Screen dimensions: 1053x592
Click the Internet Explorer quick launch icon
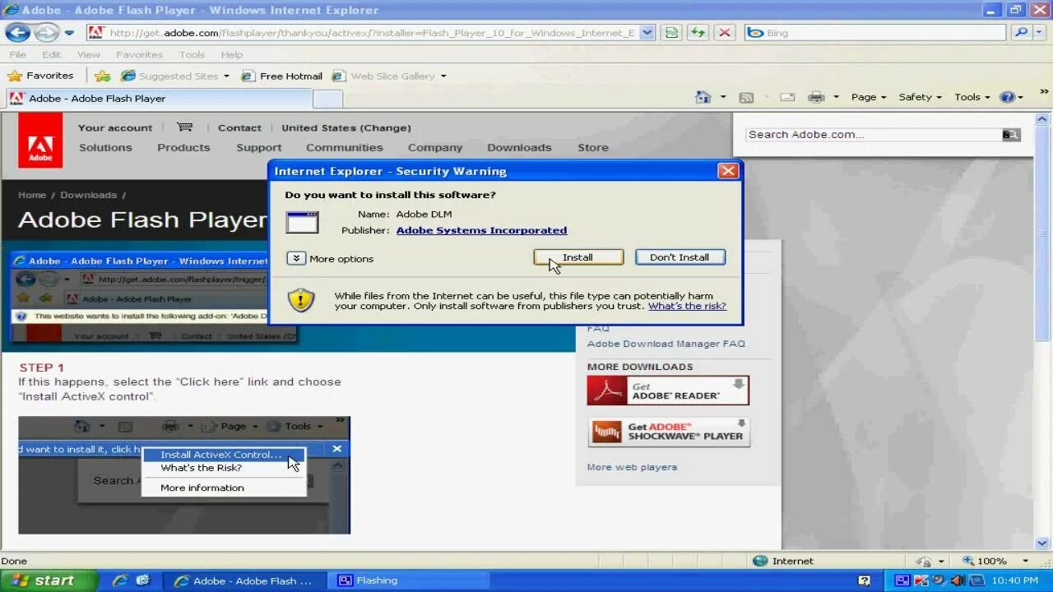click(120, 580)
